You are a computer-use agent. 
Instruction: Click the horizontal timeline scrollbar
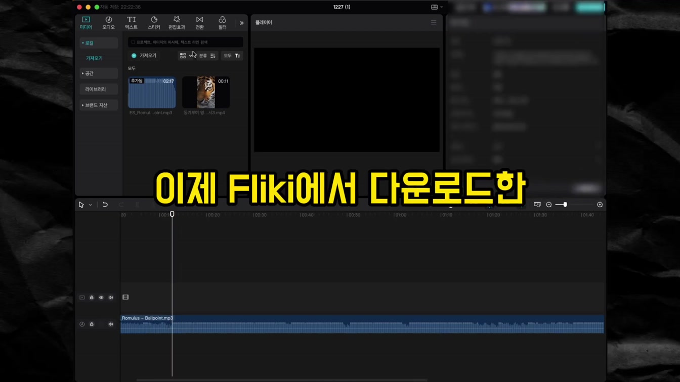click(282, 380)
